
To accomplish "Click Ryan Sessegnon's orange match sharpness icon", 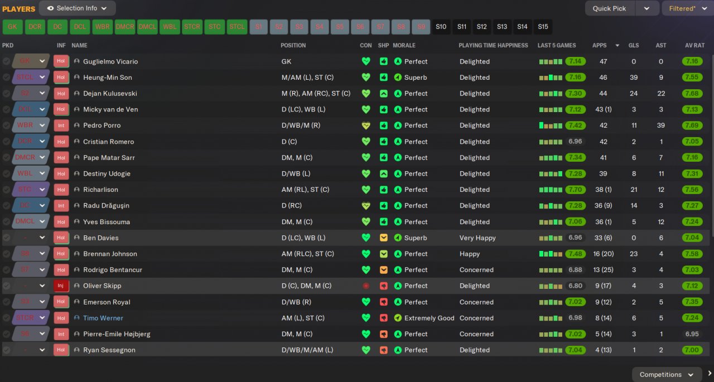I will [383, 350].
